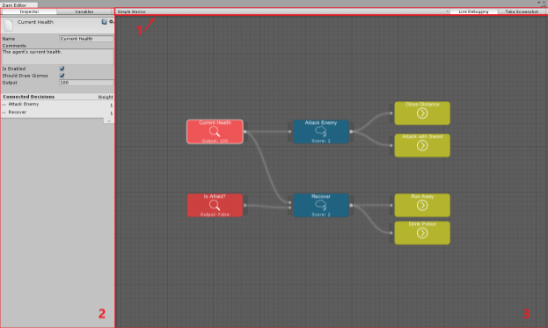Remove the Recover connected decision entry
548x328 pixels.
(x=4, y=113)
